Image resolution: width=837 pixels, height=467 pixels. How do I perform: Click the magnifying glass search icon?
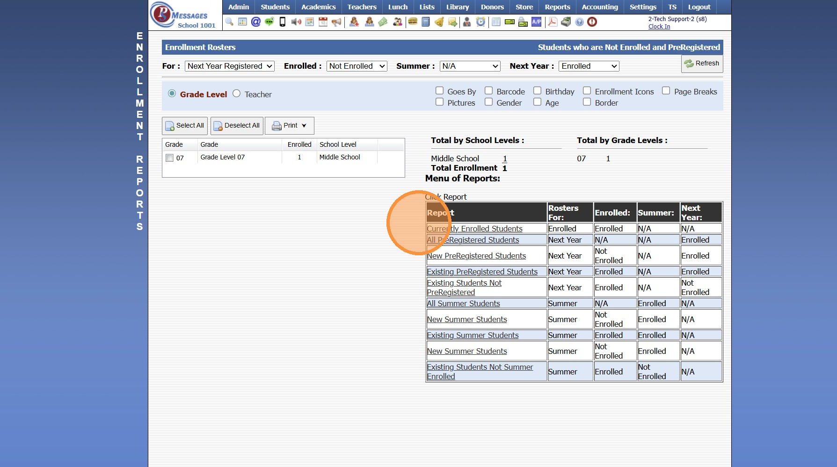[229, 22]
